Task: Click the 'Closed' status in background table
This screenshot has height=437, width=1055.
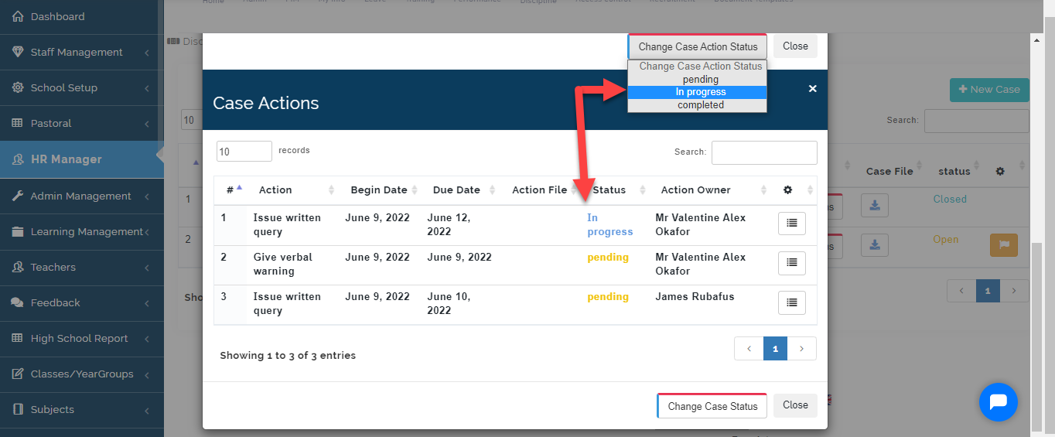Action: pyautogui.click(x=950, y=199)
